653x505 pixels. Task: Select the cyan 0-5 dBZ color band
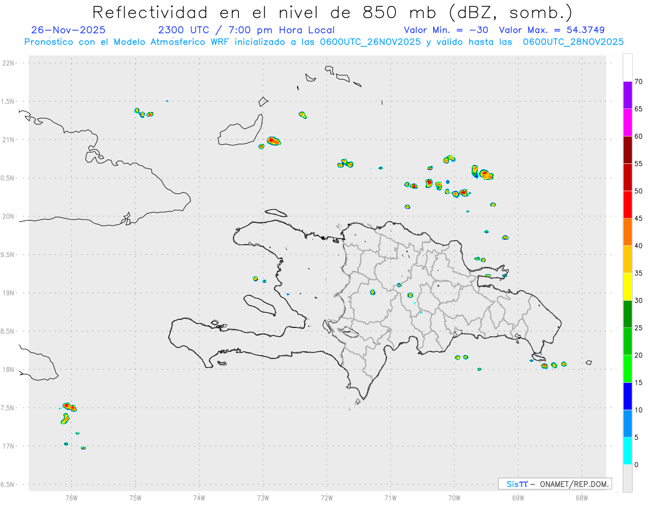627,451
